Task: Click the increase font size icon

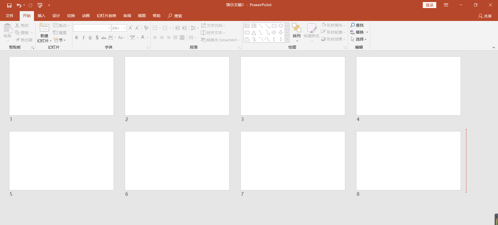Action: tap(130, 28)
